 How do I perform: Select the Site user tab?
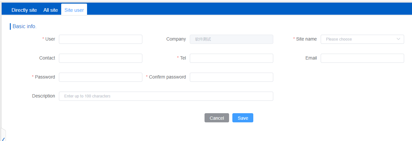pos(74,10)
